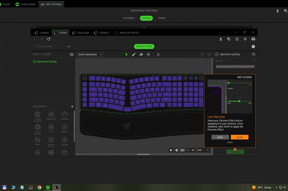
Task: Open the Visualizer tab
Action: click(80, 33)
